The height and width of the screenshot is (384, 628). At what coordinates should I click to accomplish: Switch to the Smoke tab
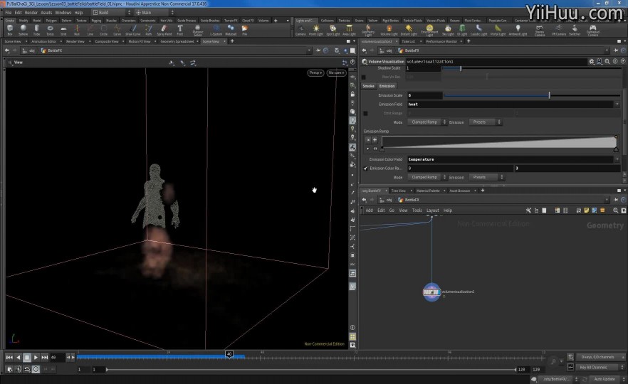click(368, 86)
